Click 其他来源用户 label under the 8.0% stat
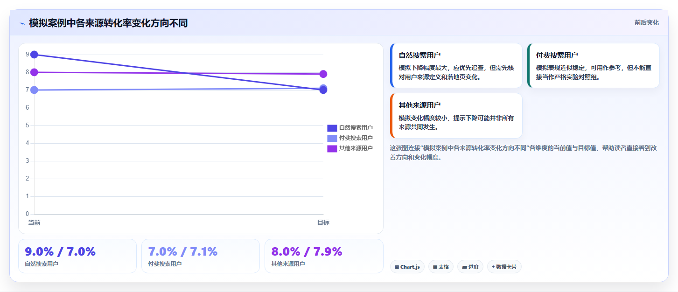 click(x=288, y=264)
